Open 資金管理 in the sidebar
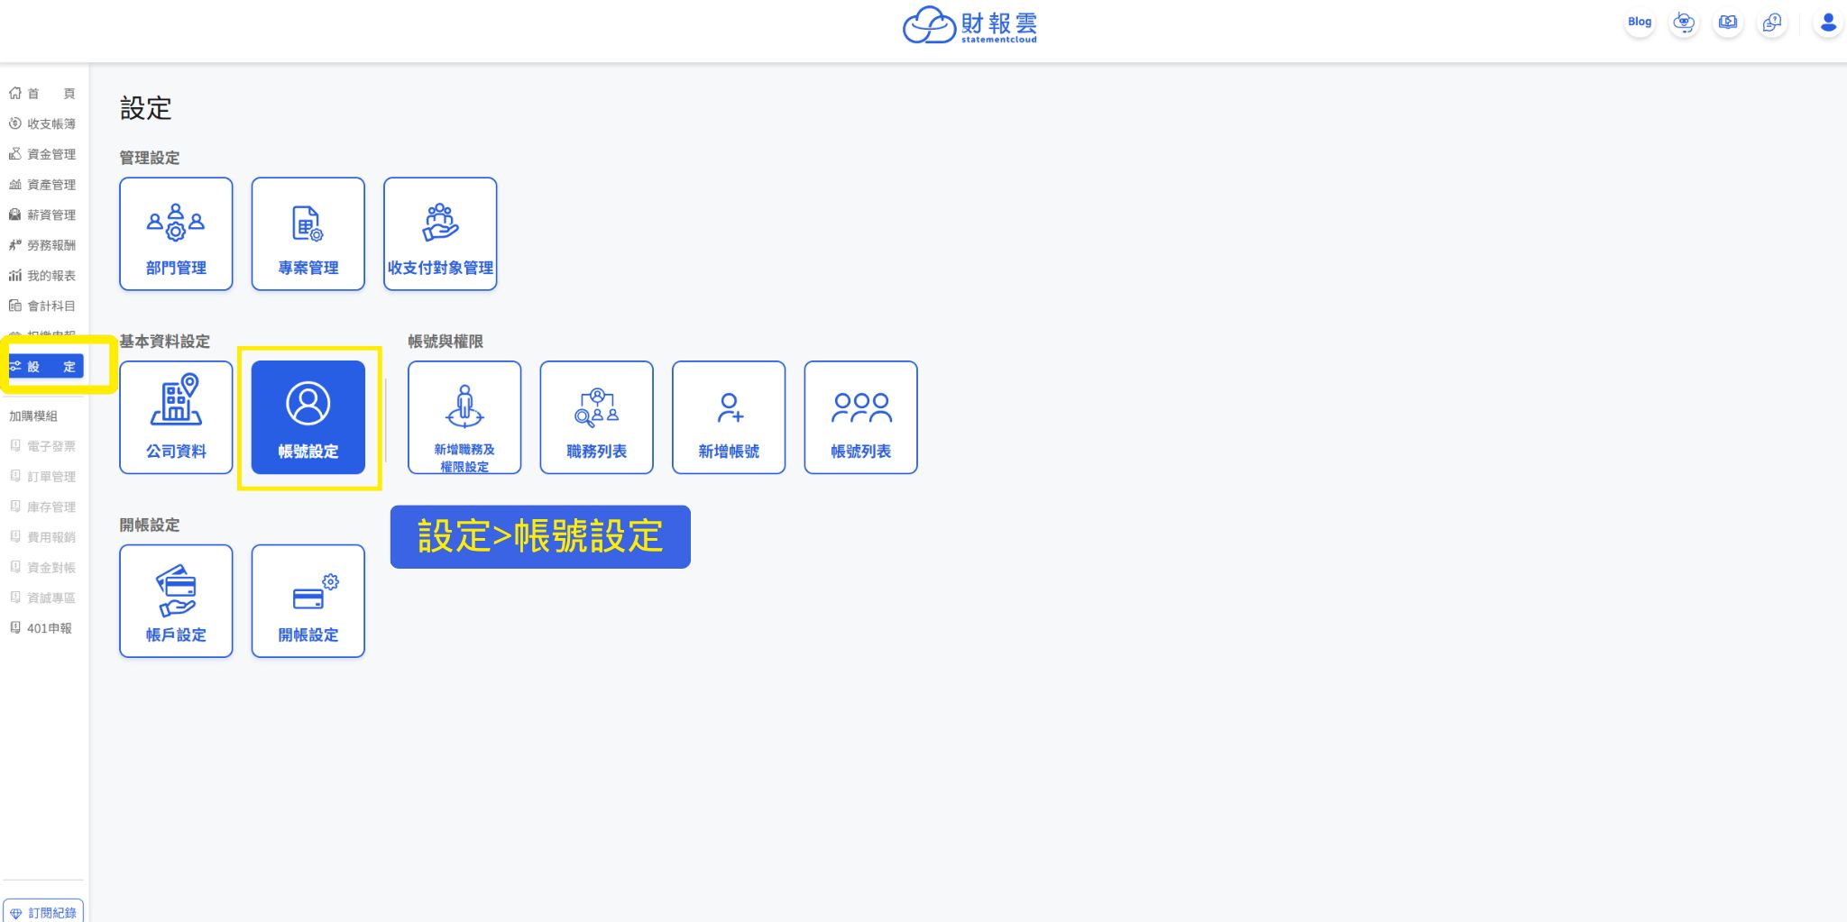 click(42, 154)
